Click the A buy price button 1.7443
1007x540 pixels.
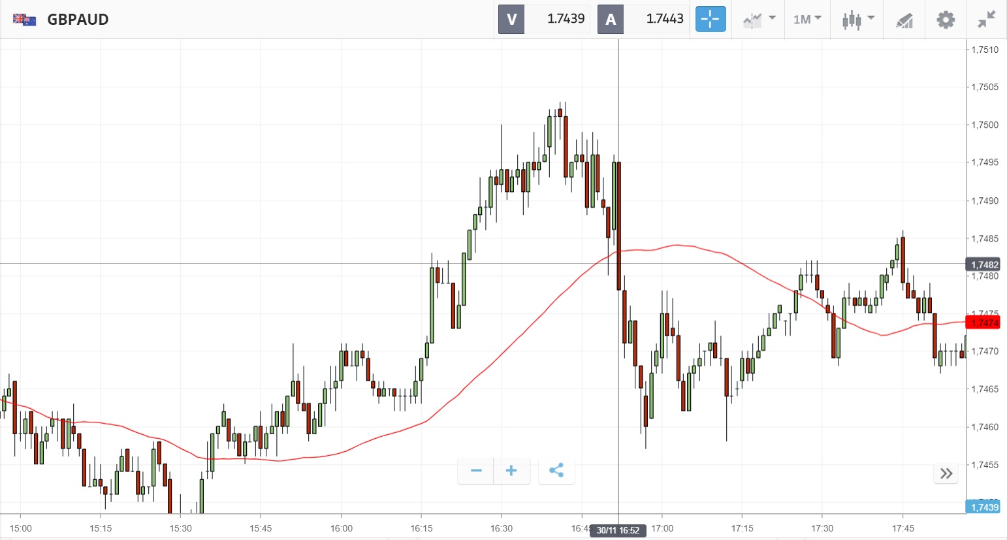tap(643, 20)
